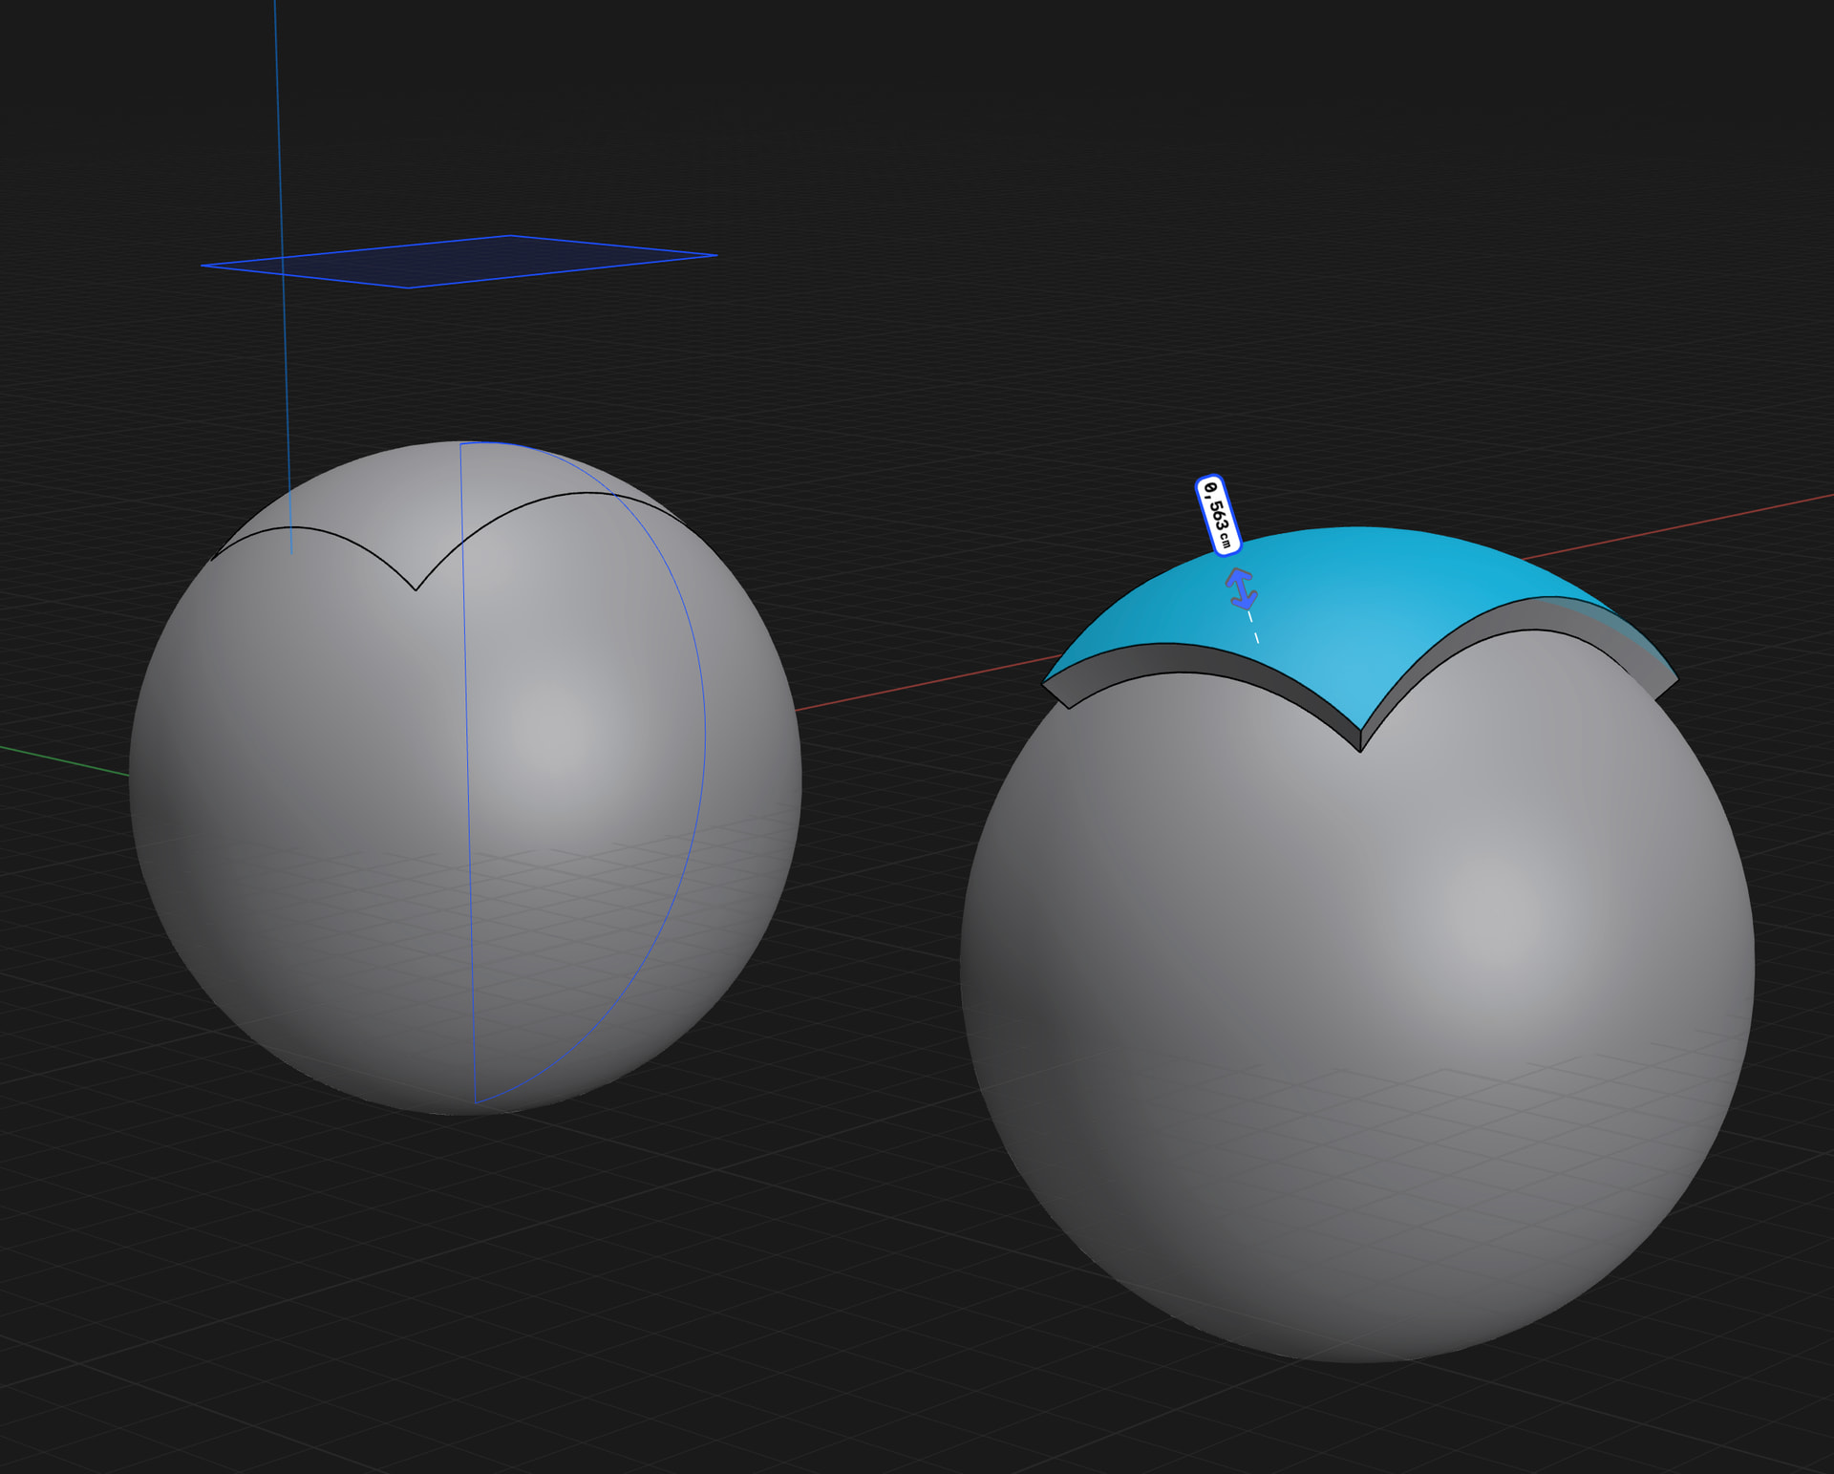Click the V-notch point of left heart curve
Image resolution: width=1834 pixels, height=1474 pixels.
point(416,589)
